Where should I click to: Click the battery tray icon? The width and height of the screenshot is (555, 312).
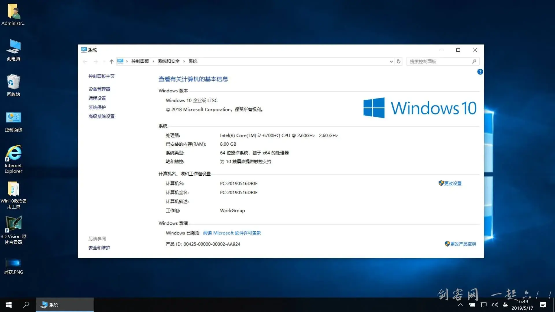click(x=472, y=305)
